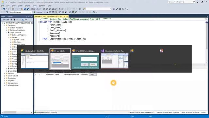Click the disconnect plug icon in Object Explorer
This screenshot has width=209, height=118.
pos(14,20)
